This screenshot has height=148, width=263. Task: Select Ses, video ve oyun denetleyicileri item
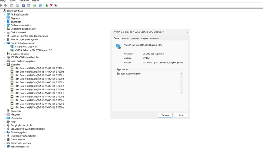point(28,129)
